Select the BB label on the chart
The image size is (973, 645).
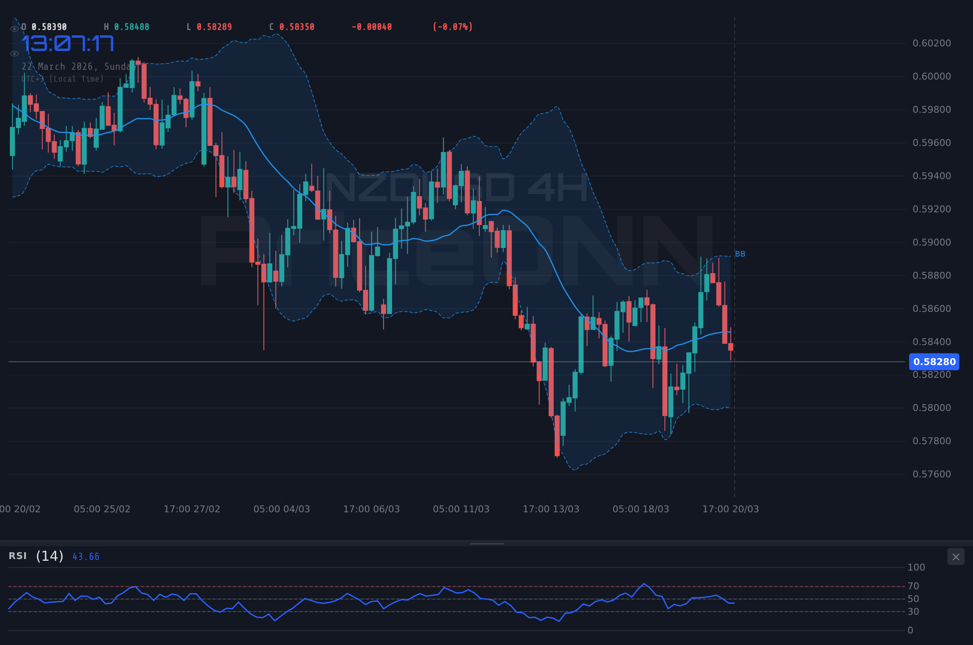(x=740, y=254)
